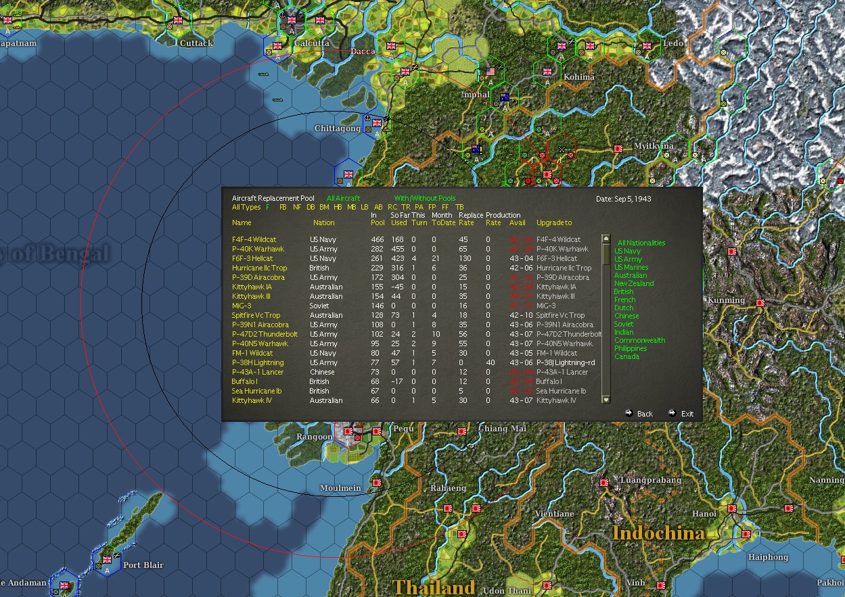Toggle the All Aircraft filter
Image resolution: width=845 pixels, height=597 pixels.
[x=343, y=199]
